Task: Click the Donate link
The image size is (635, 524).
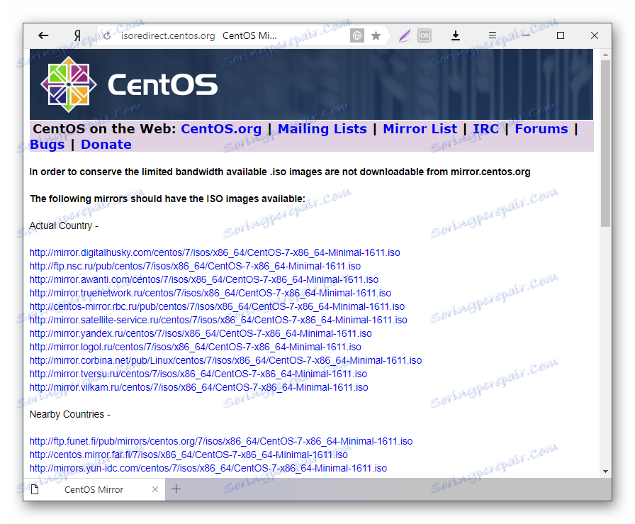Action: pos(106,144)
